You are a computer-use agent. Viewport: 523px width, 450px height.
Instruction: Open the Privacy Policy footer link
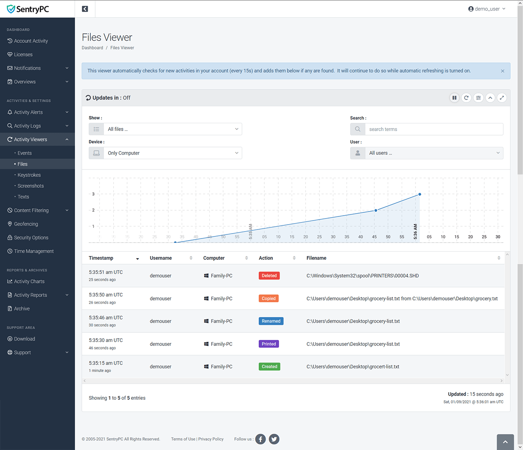tap(211, 439)
